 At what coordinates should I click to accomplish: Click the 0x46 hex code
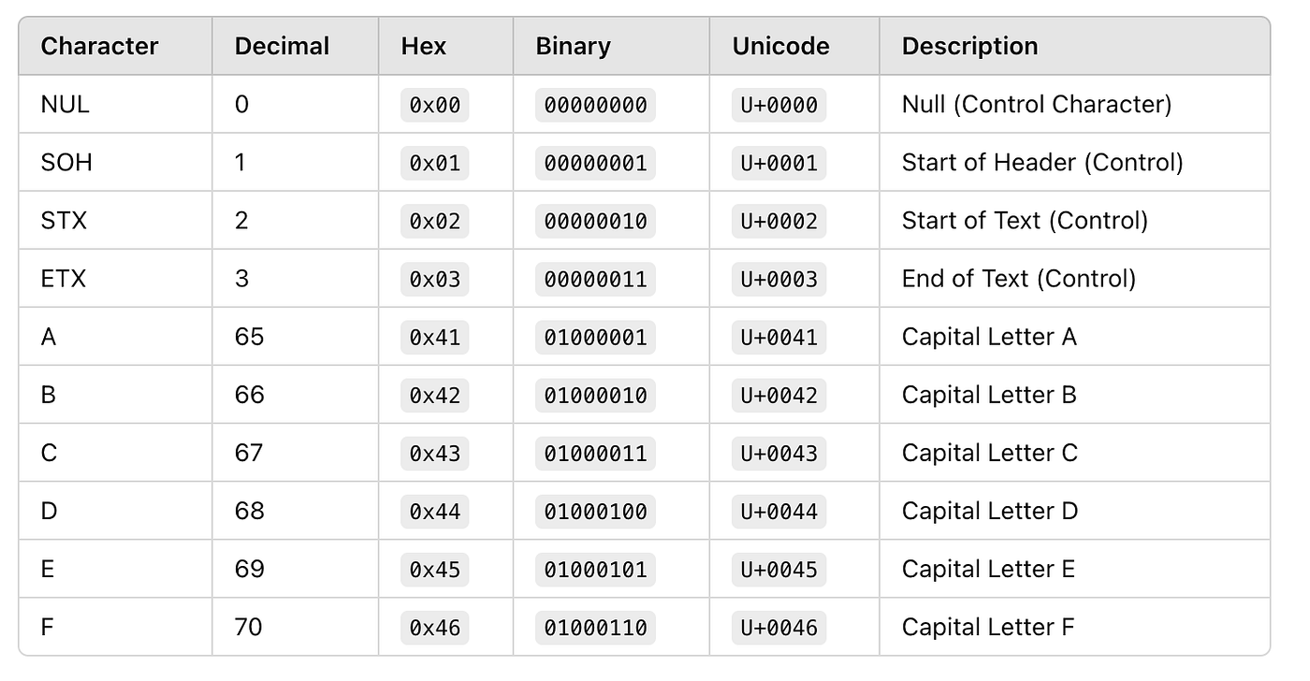point(435,627)
